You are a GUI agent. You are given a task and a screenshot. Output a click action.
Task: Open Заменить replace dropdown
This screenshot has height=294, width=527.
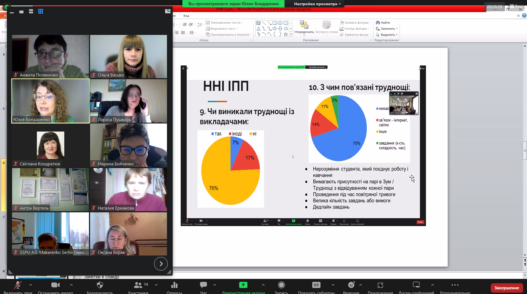coord(387,29)
